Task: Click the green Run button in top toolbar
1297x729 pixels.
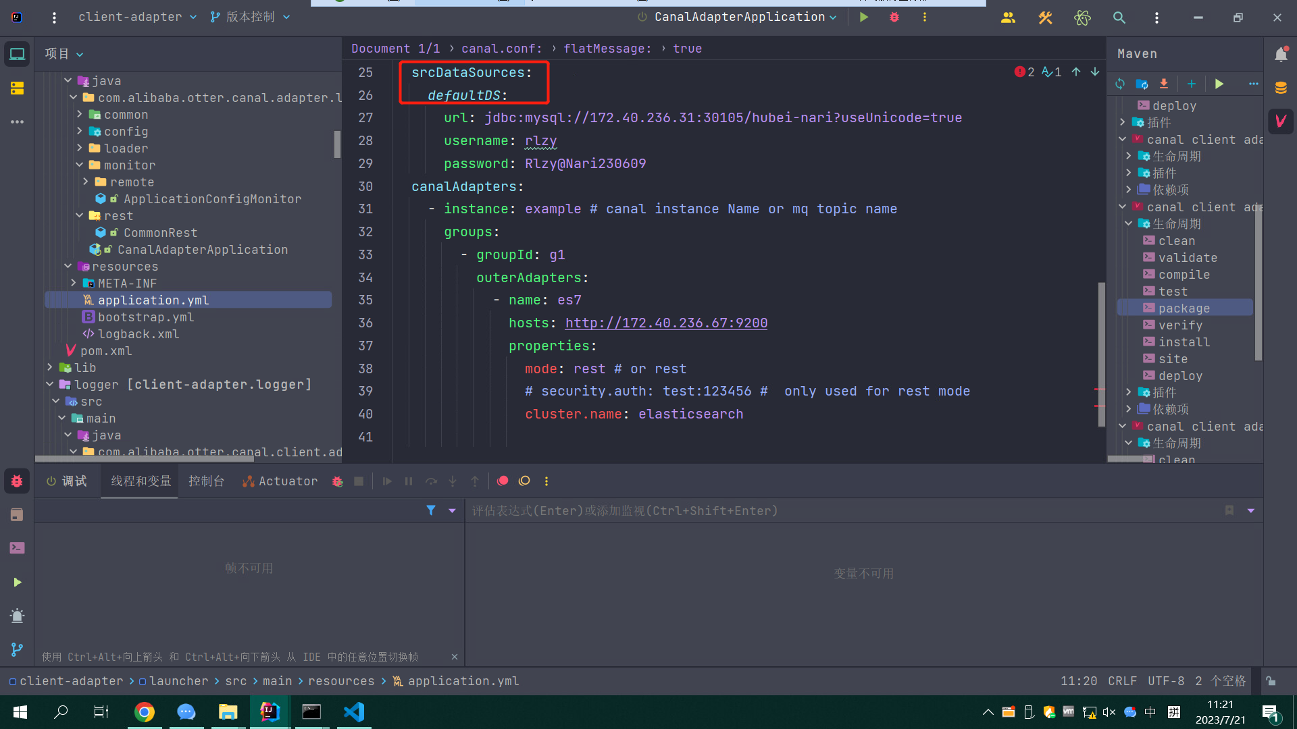Action: pyautogui.click(x=863, y=17)
